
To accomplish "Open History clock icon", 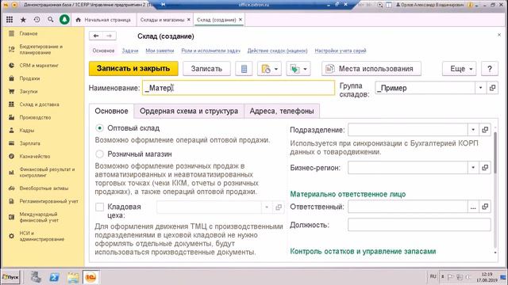I will 37,20.
